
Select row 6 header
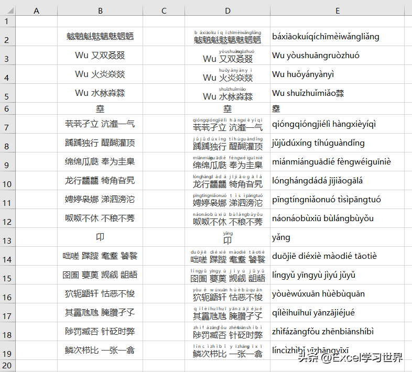pos(8,108)
